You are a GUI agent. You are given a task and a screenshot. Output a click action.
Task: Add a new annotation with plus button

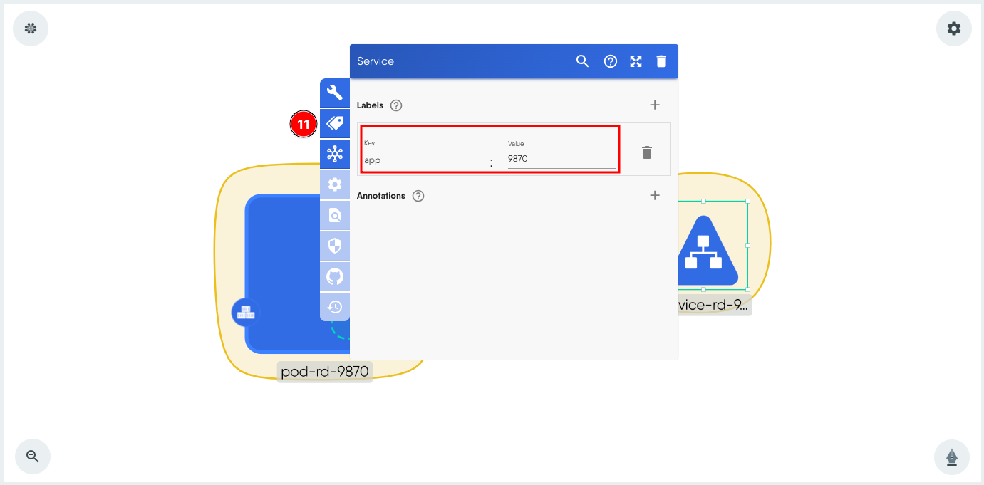(655, 195)
